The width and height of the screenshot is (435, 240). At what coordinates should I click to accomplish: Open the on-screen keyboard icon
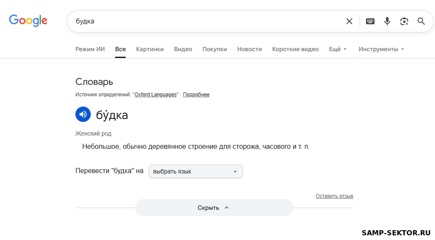pyautogui.click(x=370, y=21)
